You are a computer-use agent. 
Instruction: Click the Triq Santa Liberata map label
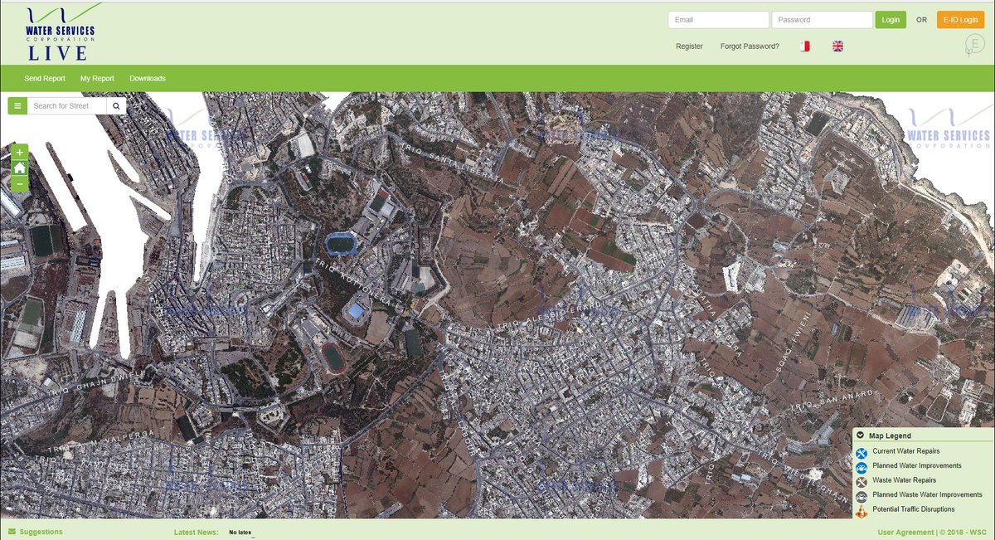pos(452,161)
